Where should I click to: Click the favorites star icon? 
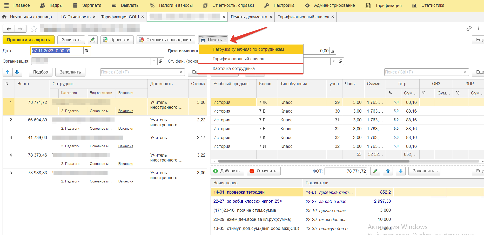[x=34, y=29]
